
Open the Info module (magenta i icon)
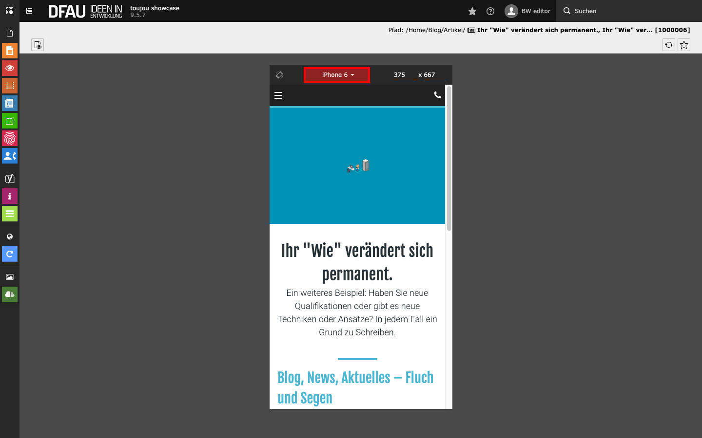[x=10, y=196]
